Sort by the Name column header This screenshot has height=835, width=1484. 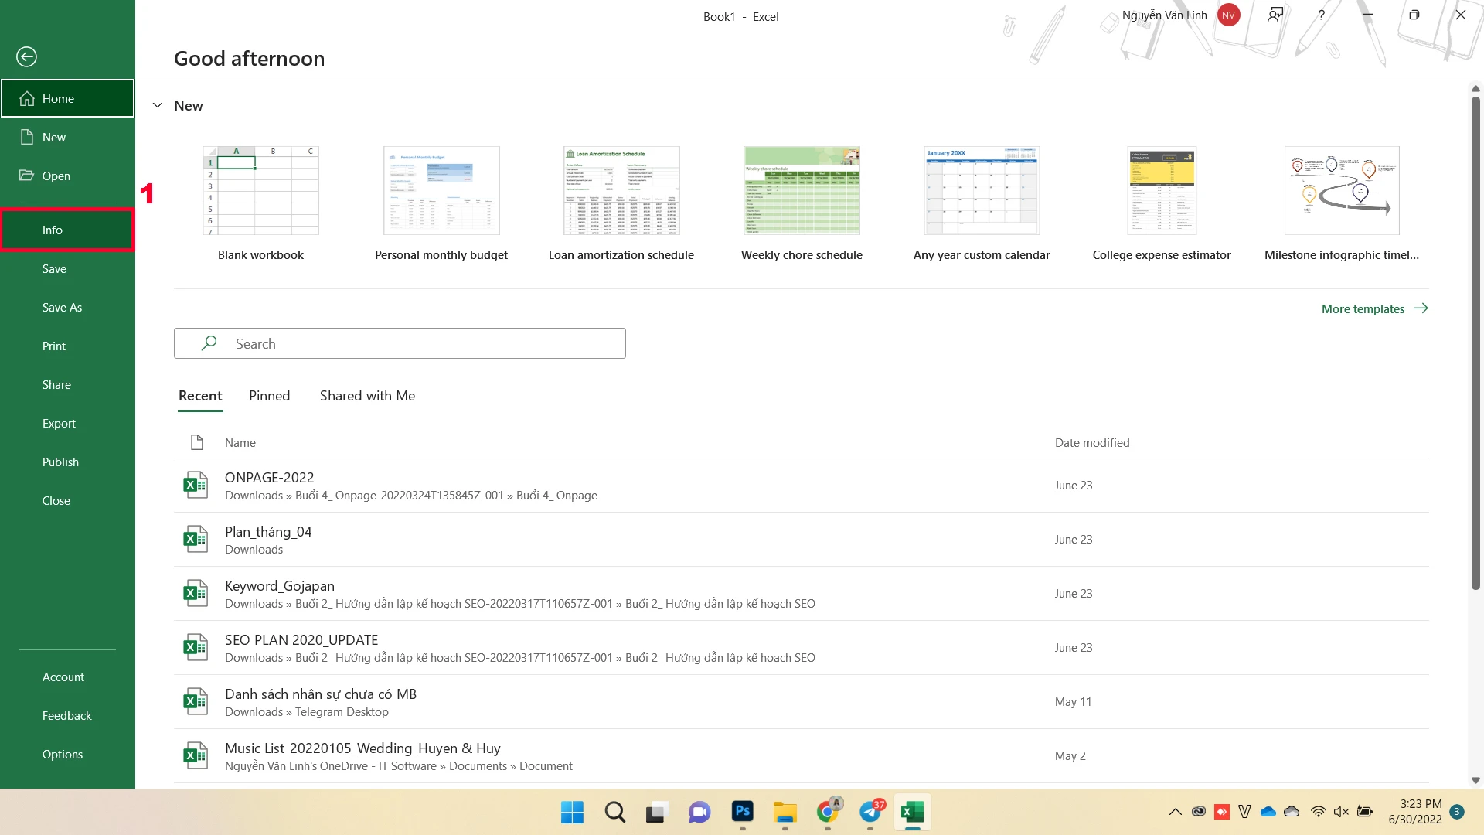point(240,442)
